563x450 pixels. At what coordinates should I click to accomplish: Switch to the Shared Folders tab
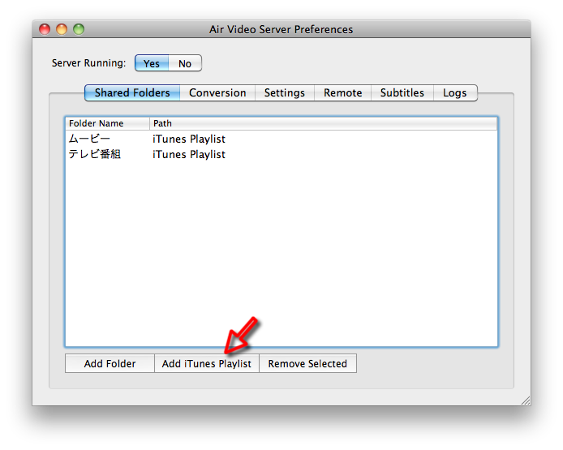click(x=132, y=93)
